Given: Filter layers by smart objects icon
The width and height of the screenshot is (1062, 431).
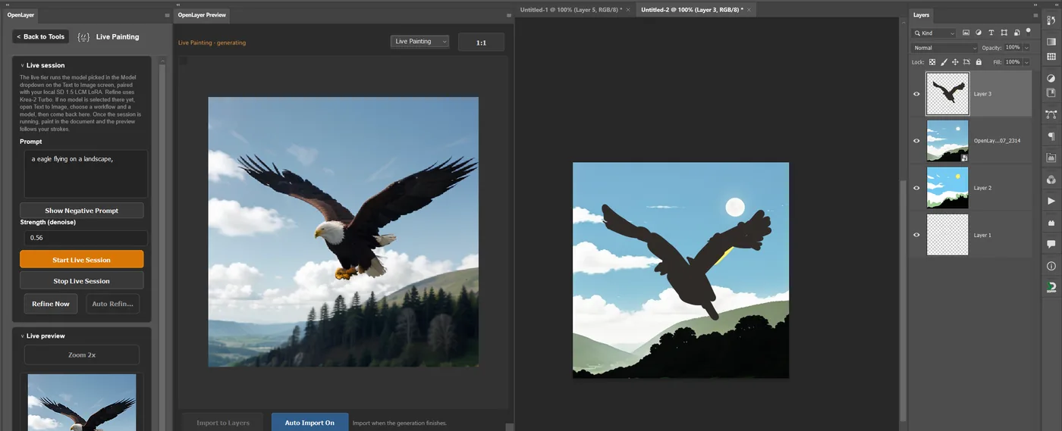Looking at the screenshot, I should [1016, 33].
